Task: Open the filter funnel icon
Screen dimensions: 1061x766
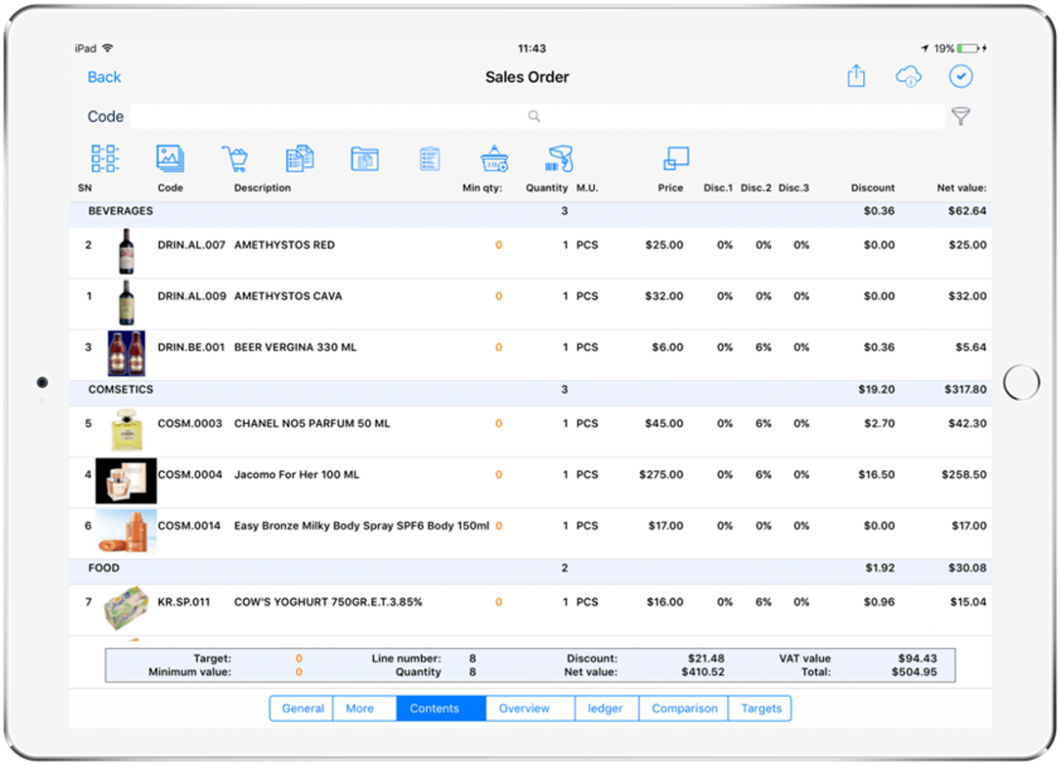Action: 960,116
